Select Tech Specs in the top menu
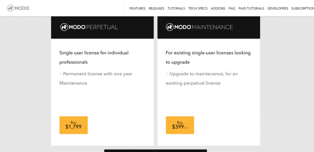314x152 pixels. click(x=198, y=9)
